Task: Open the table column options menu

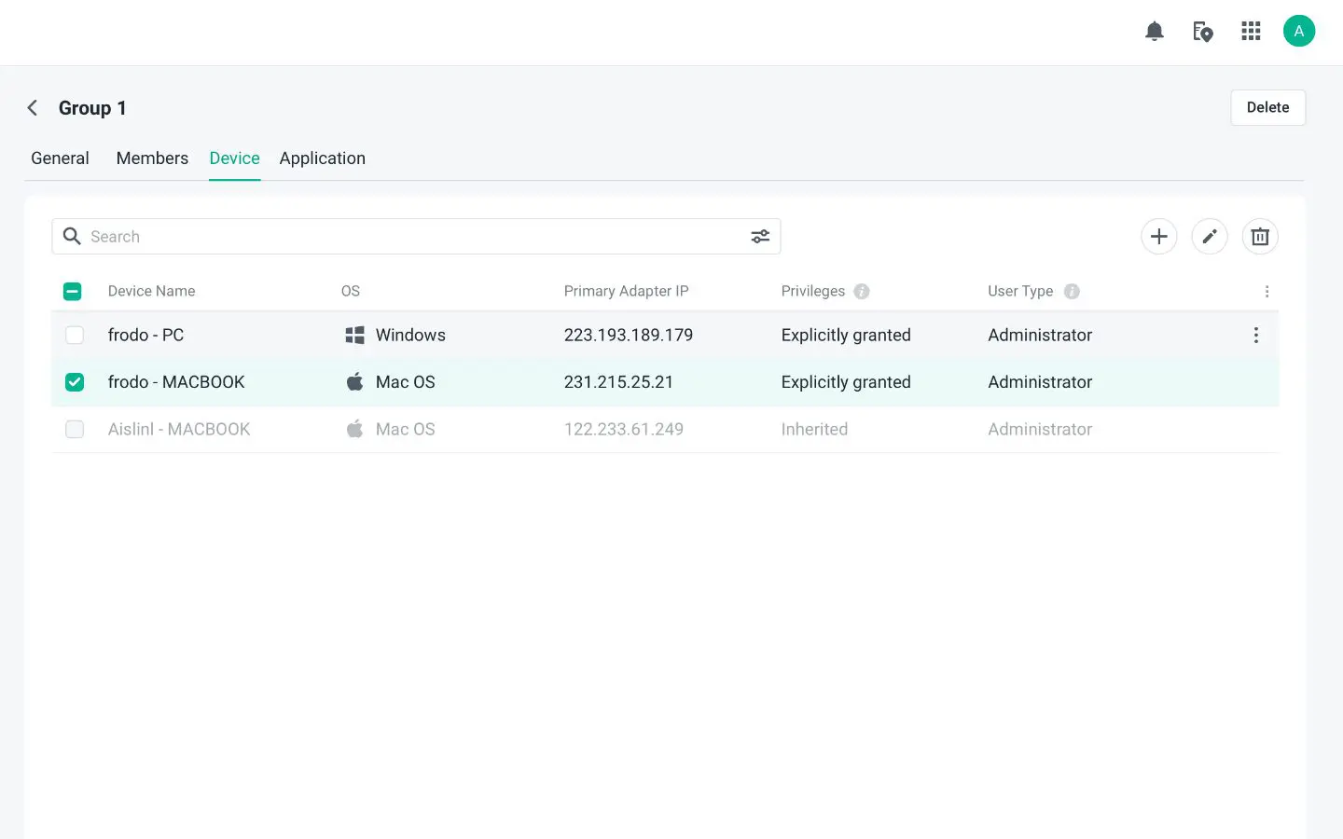Action: tap(1267, 291)
